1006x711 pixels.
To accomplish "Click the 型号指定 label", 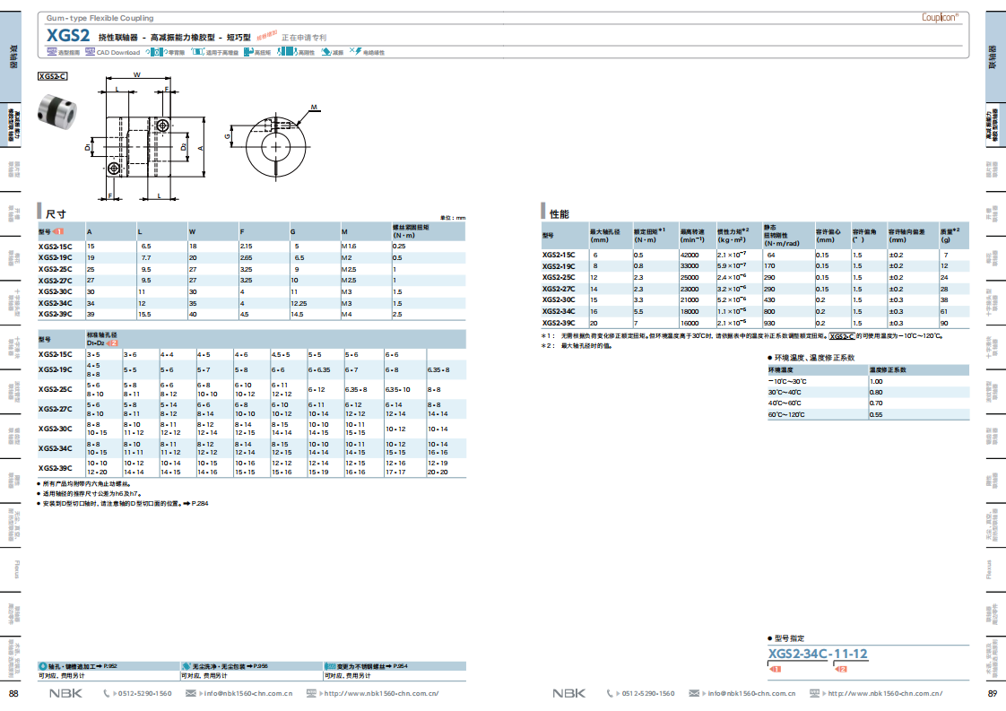I will (x=789, y=638).
